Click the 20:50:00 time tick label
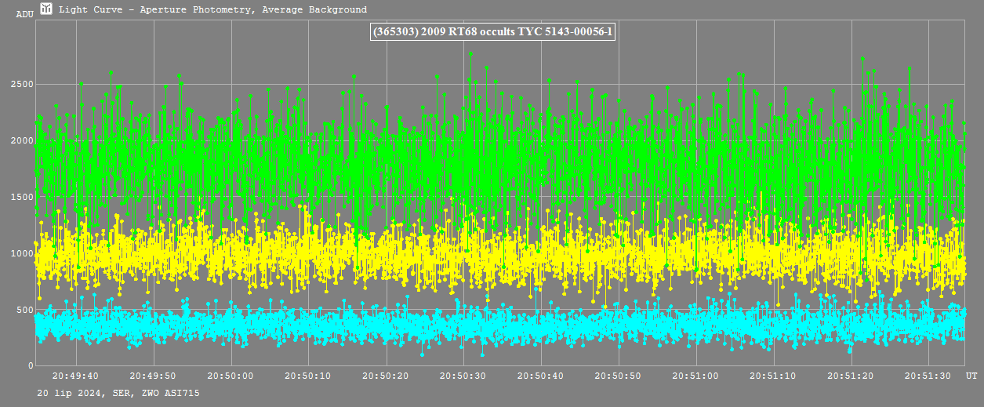The width and height of the screenshot is (984, 407). coord(231,376)
